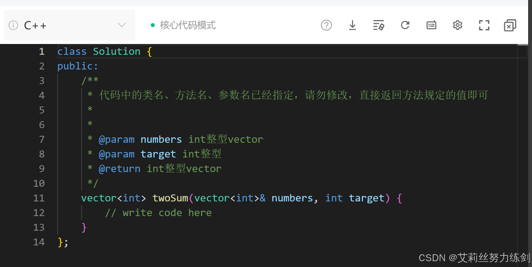This screenshot has width=532, height=267.
Task: Place cursor on 'write code here' comment
Action: click(x=159, y=213)
